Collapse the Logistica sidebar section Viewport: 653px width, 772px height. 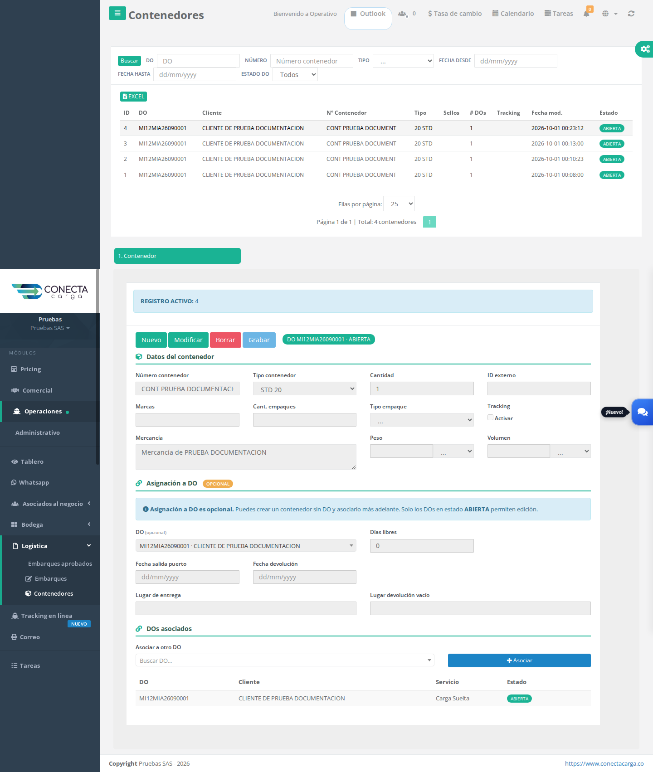[51, 546]
